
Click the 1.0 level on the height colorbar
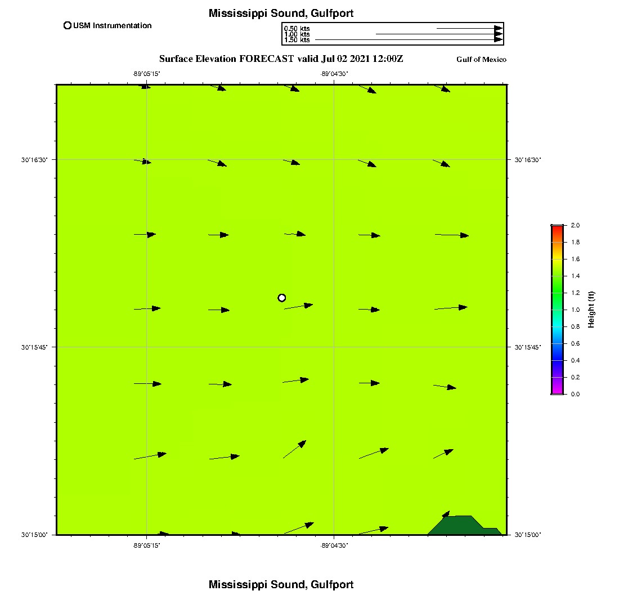pos(557,310)
